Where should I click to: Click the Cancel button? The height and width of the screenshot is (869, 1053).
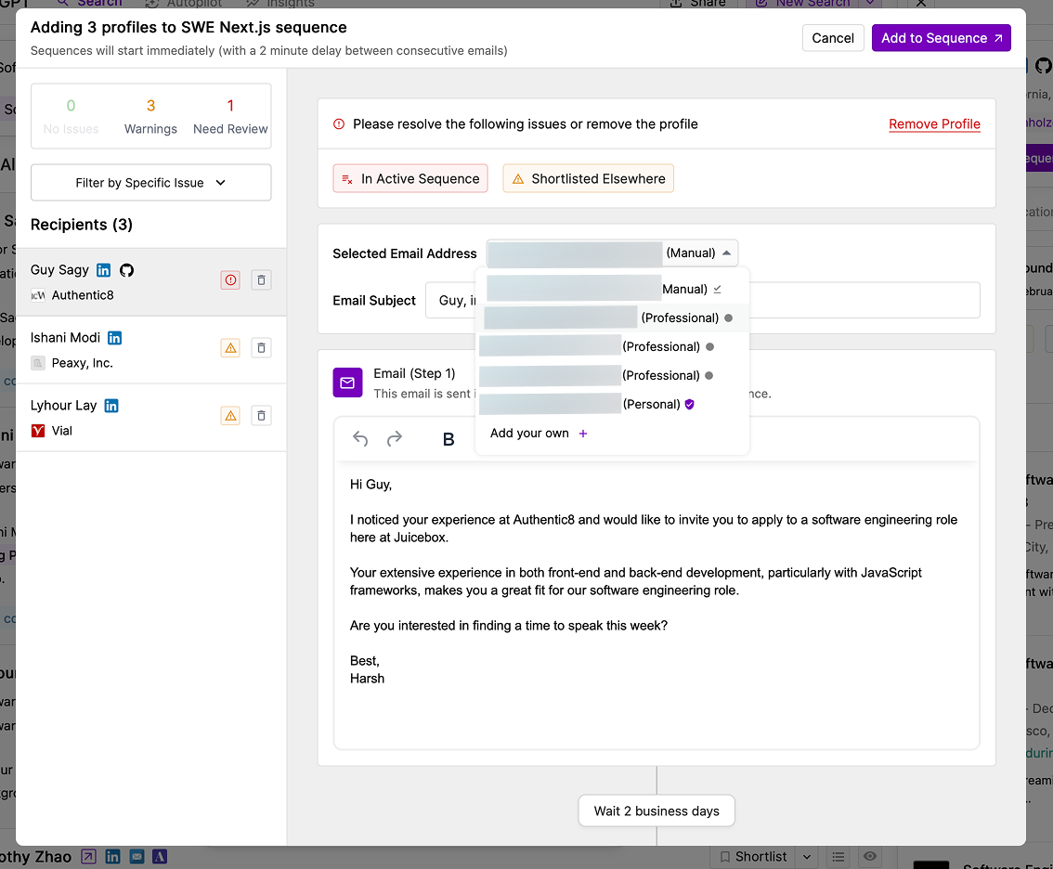[x=833, y=38]
